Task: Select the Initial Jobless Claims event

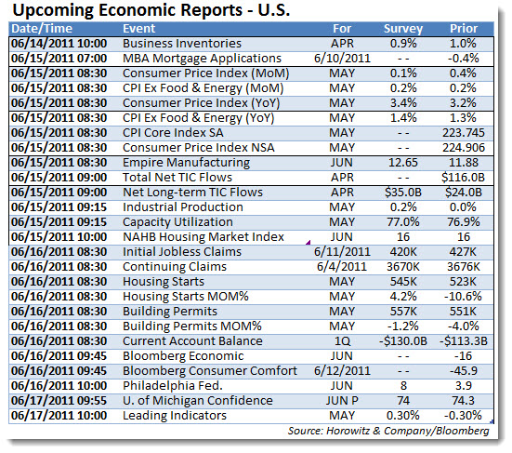Action: pyautogui.click(x=182, y=252)
